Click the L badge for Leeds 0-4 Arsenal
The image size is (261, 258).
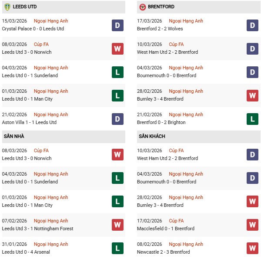click(x=117, y=248)
